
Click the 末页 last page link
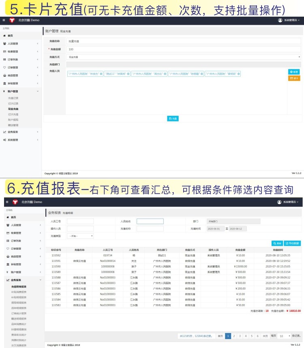click(x=265, y=336)
